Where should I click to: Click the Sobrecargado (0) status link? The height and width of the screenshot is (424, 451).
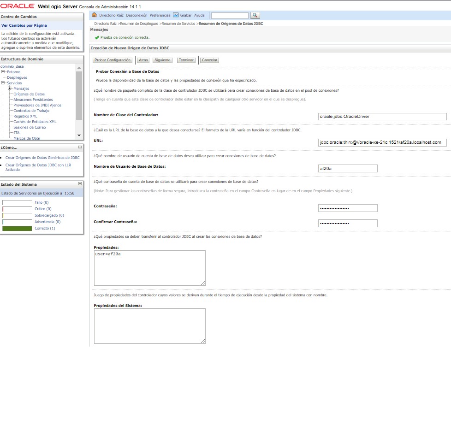pyautogui.click(x=49, y=215)
